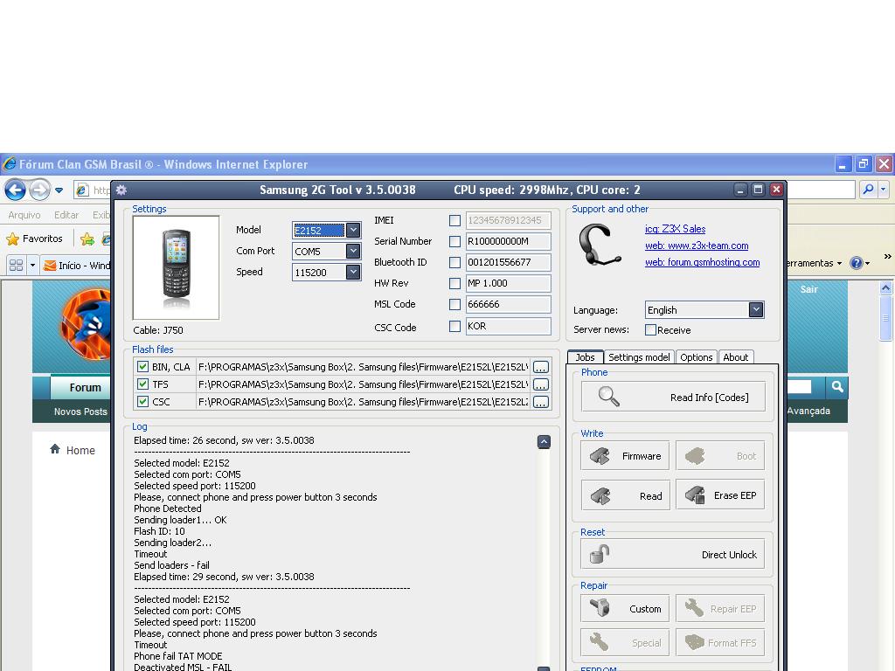Click the forum search magnifier icon
This screenshot has height=671, width=895.
837,387
